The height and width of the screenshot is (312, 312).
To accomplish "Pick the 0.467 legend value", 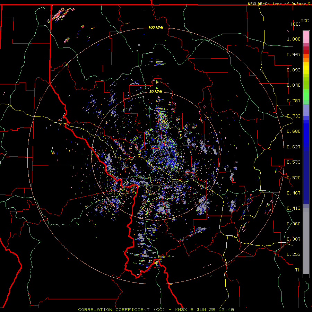I will pyautogui.click(x=294, y=193).
